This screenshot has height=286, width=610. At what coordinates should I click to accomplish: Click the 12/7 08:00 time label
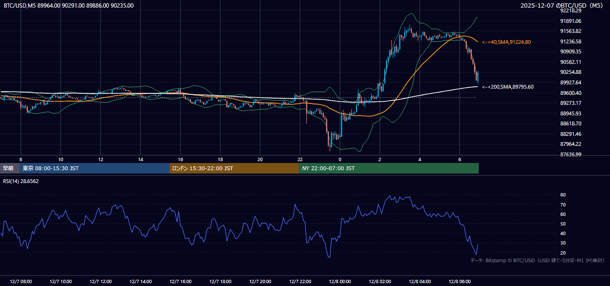tap(21, 282)
